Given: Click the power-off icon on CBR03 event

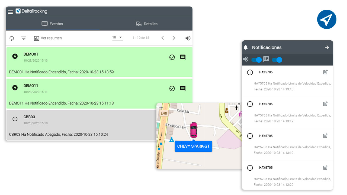Looking at the screenshot, I should (15, 119).
